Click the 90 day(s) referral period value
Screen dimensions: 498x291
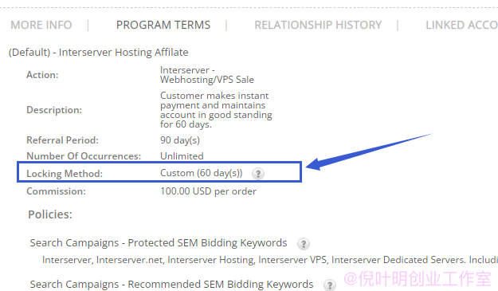(180, 140)
